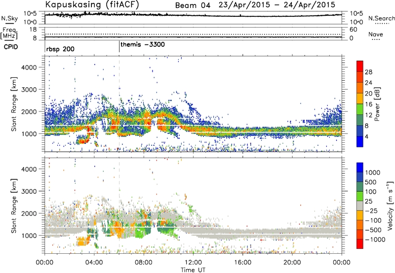Viewport: 395px width, 273px height.
Task: Click the right '0' tick on the Nave axis
Action: 351,38
